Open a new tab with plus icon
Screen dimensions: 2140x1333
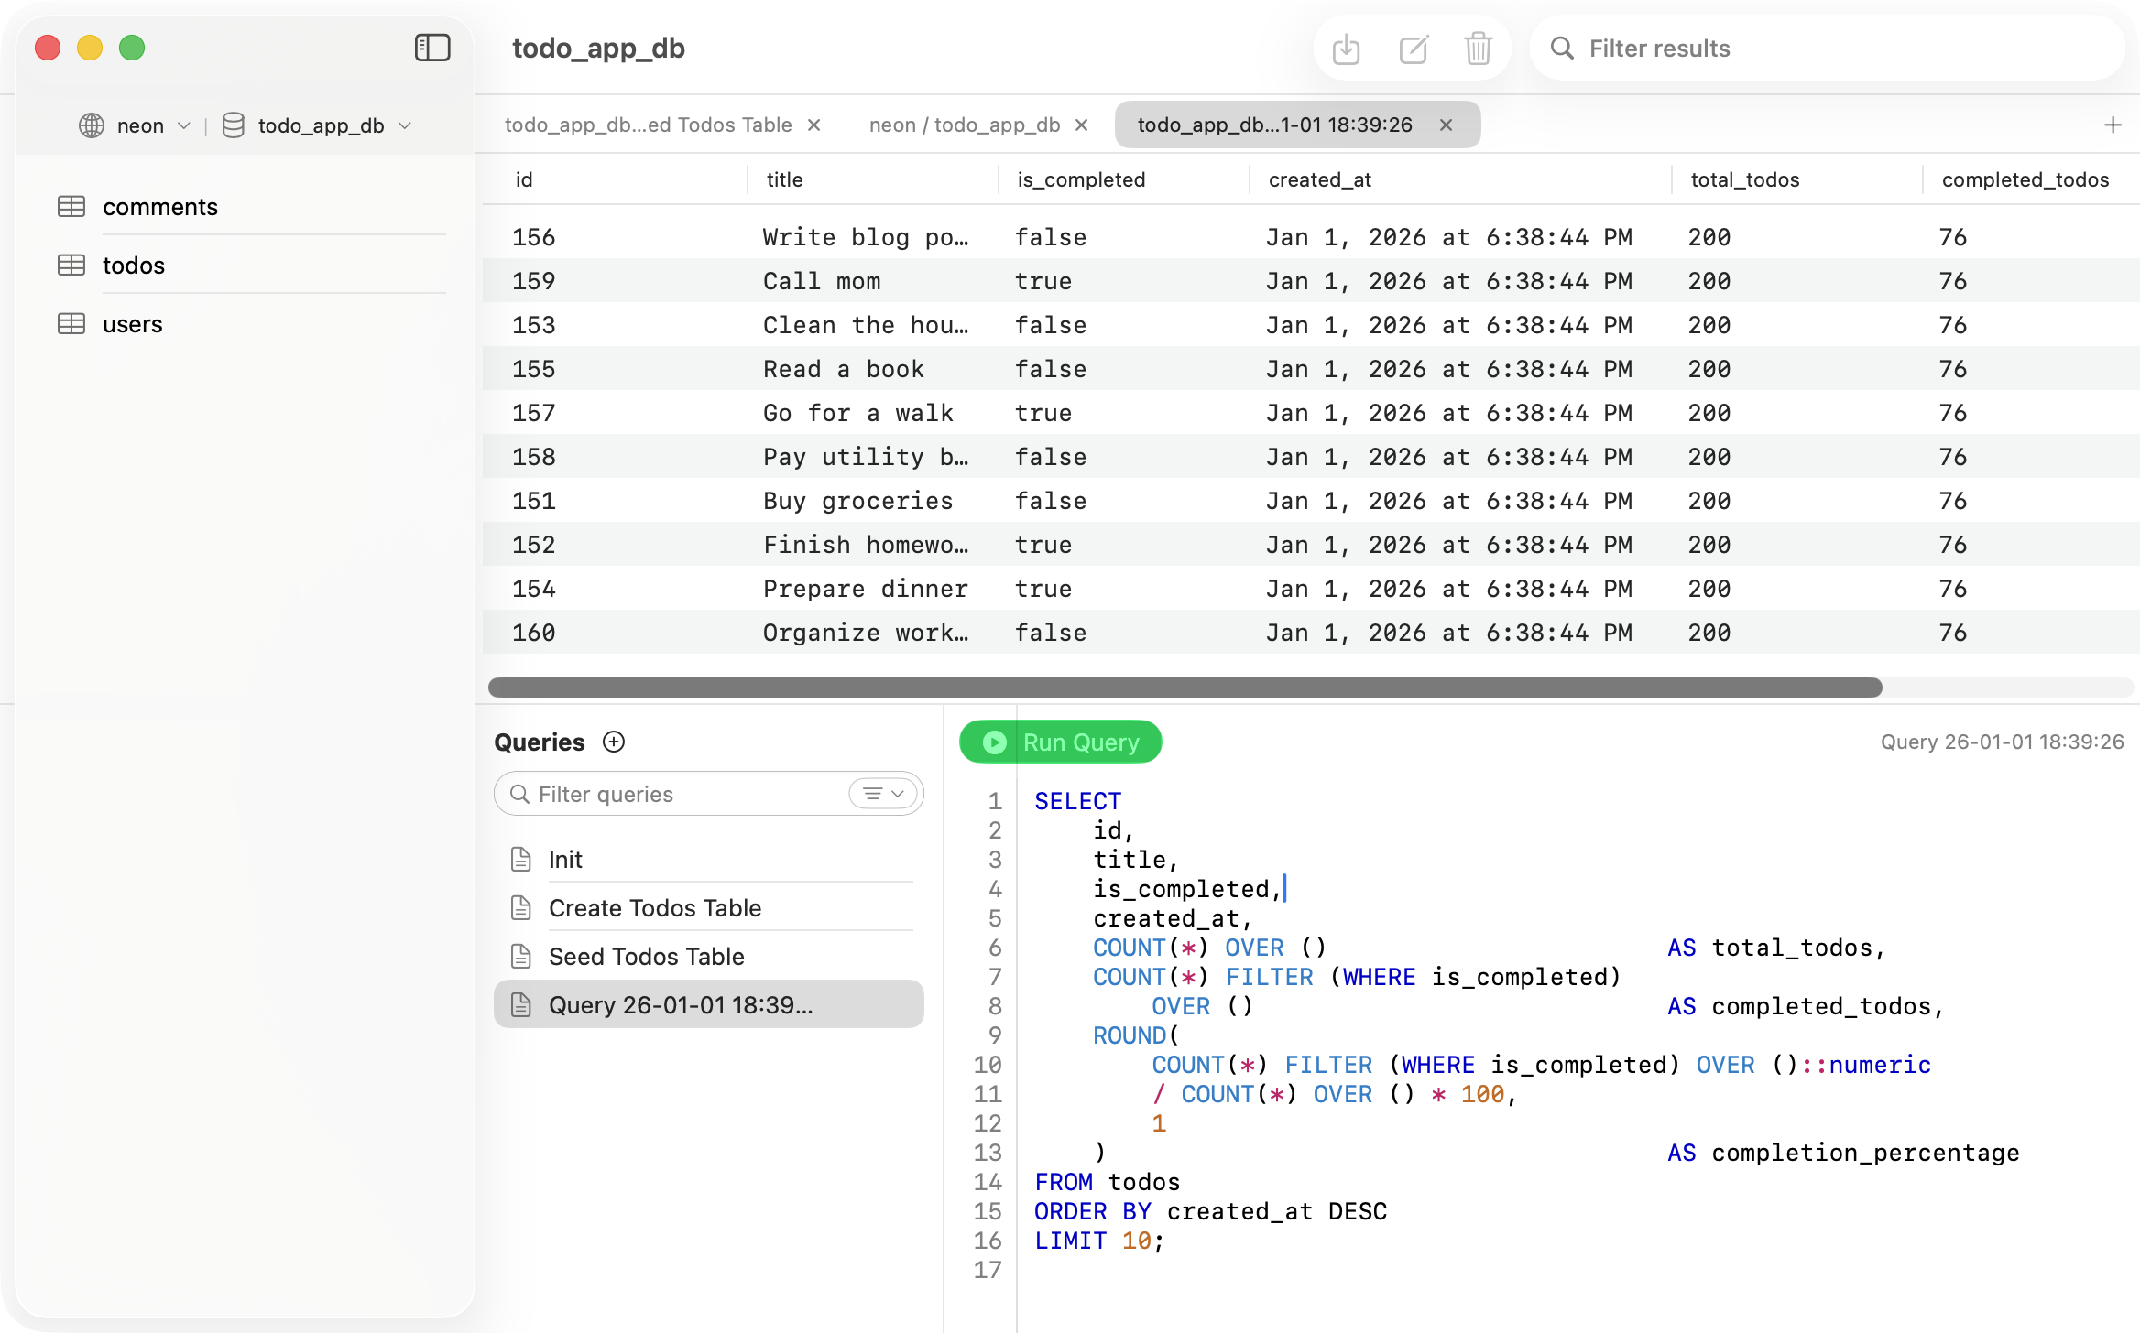pos(2113,125)
